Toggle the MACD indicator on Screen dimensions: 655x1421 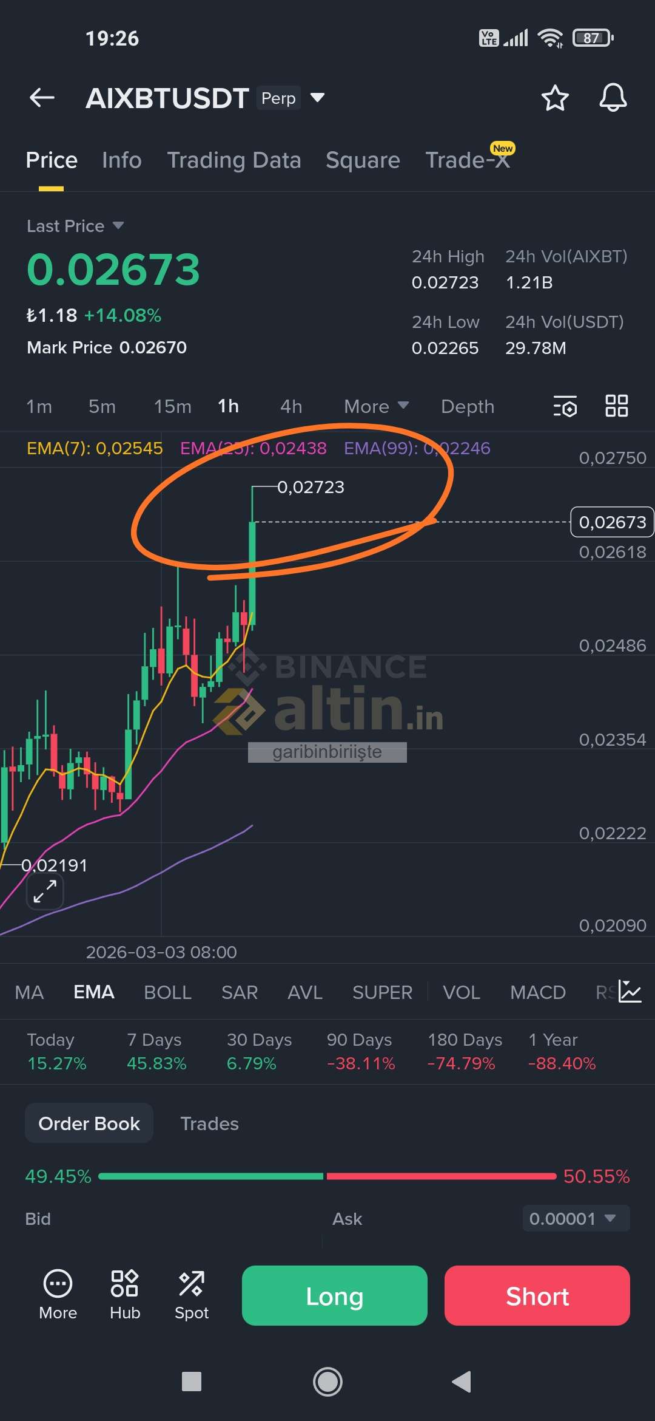(x=538, y=992)
